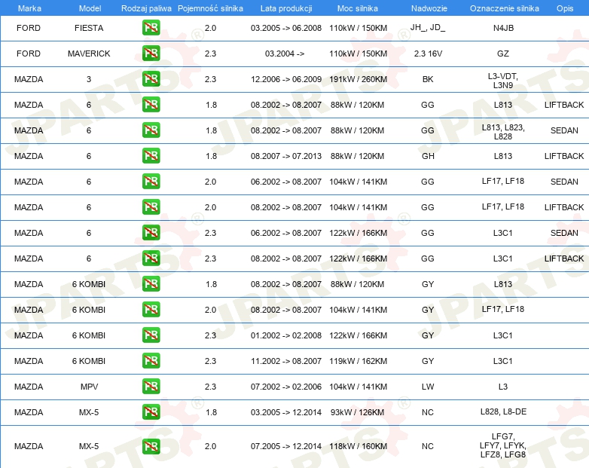Screen dimensions: 589x468
Task: Click engine codes L828, L8-DE
Action: [x=503, y=411]
